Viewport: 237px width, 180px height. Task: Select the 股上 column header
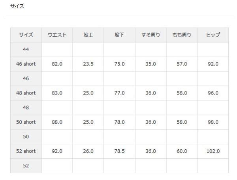88,35
